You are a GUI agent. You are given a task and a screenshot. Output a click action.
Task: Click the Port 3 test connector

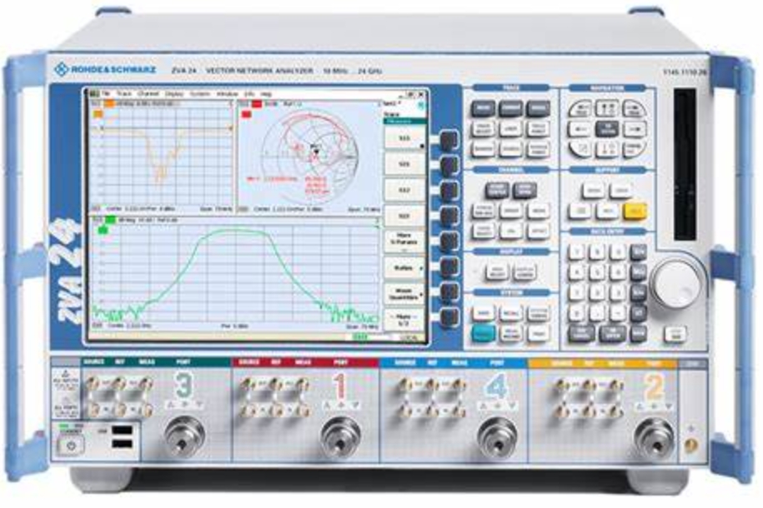[184, 436]
